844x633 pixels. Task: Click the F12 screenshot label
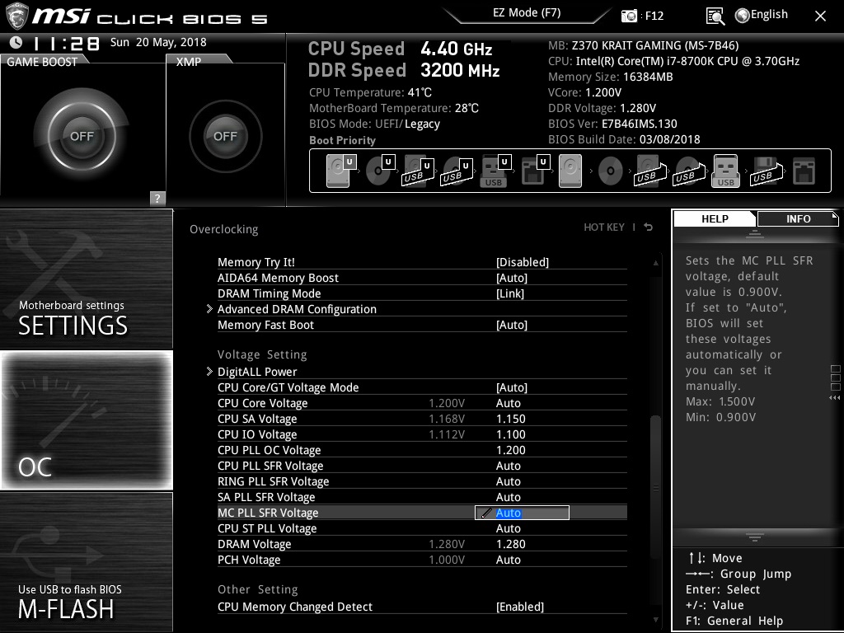pos(654,16)
